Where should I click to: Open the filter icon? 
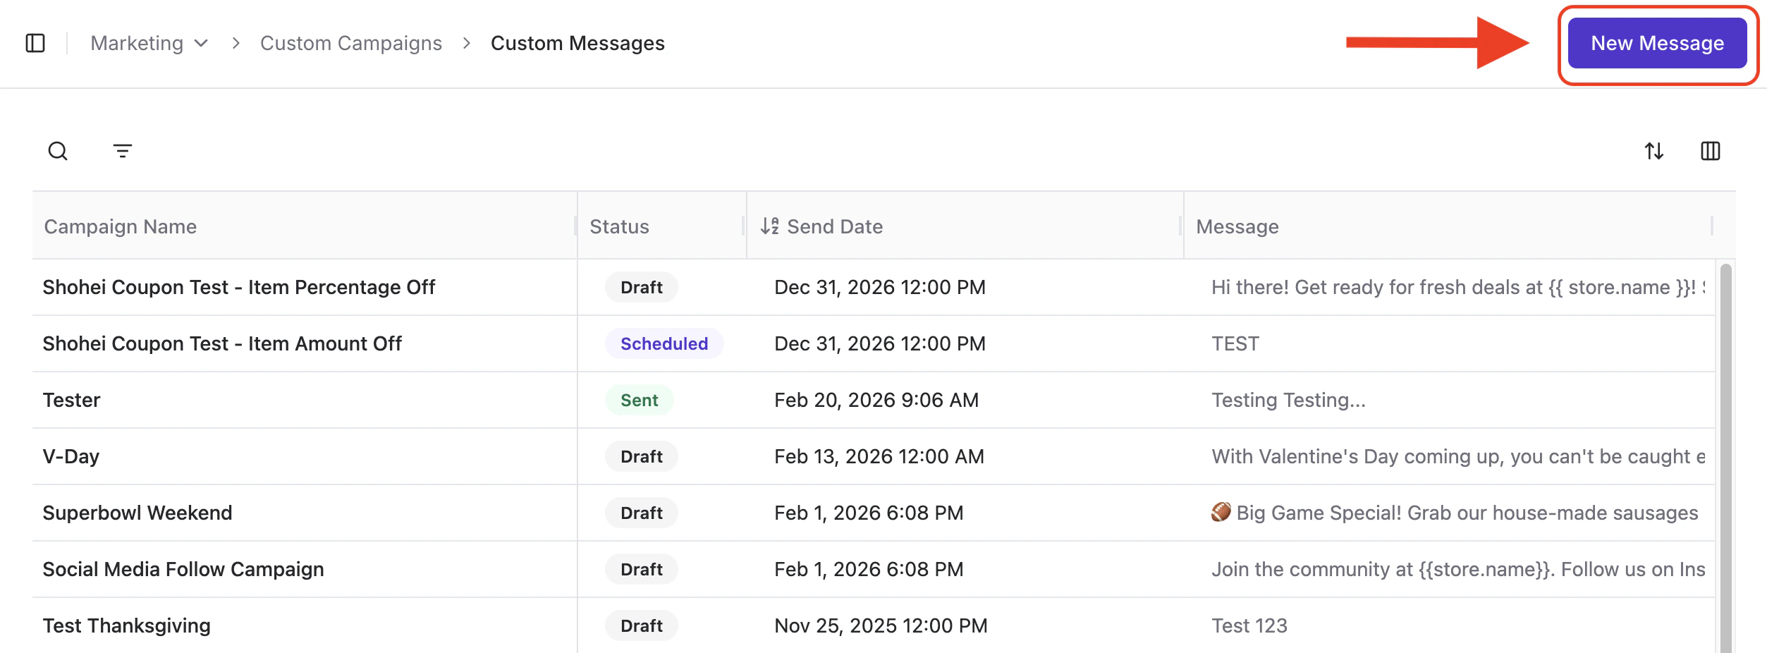point(123,151)
